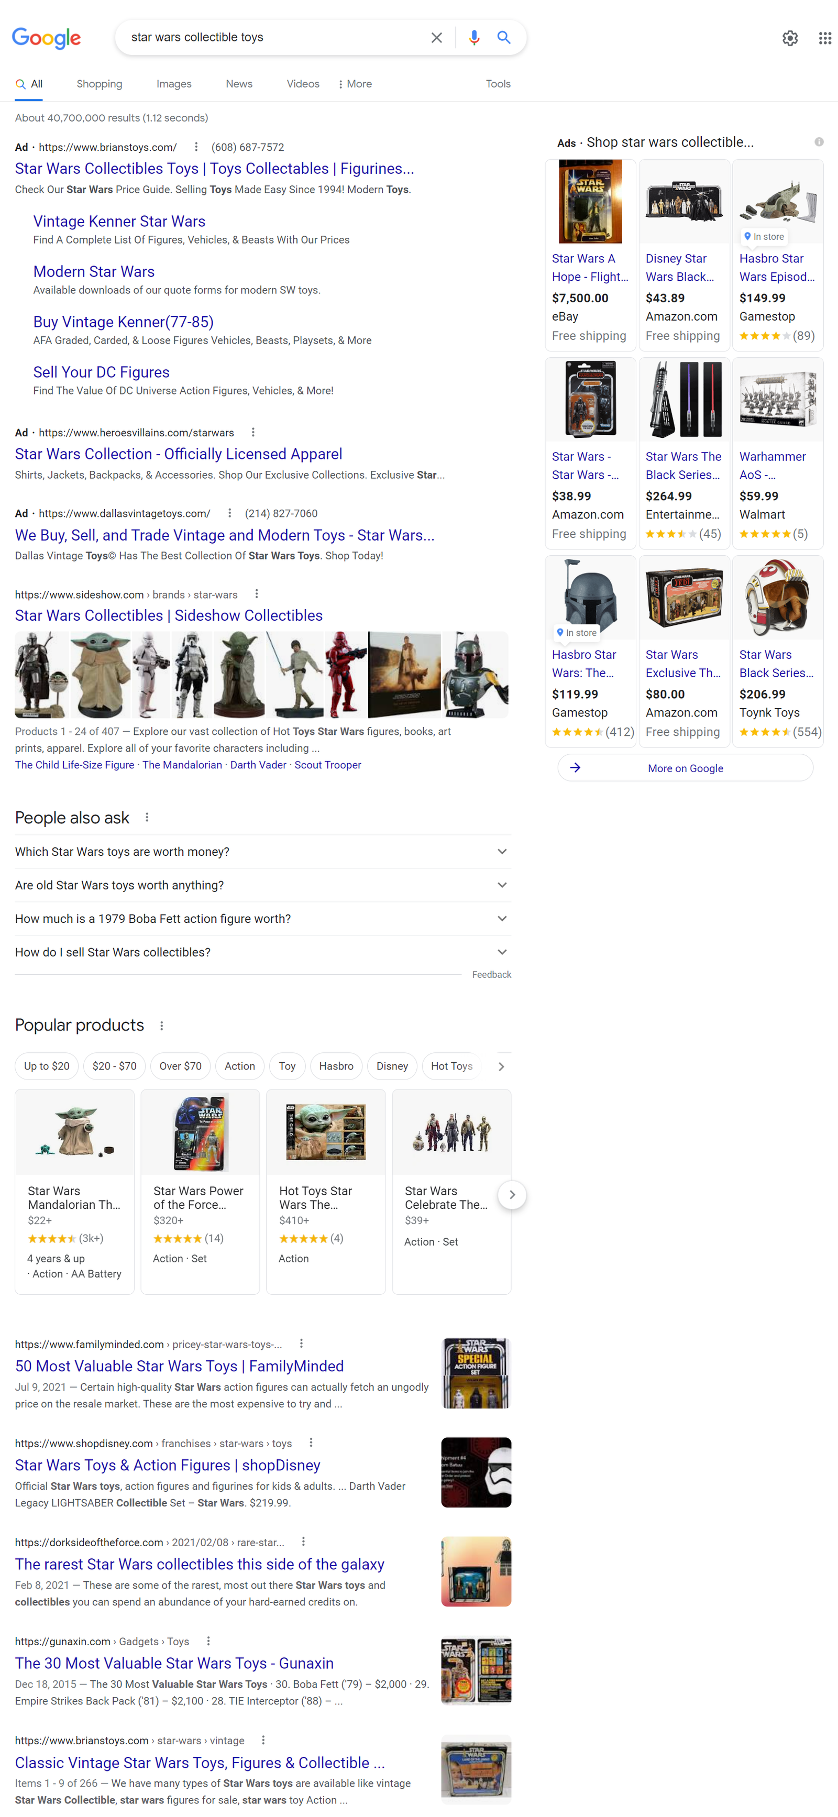Open options dots for heroesvillains.com ad
Viewport: 838px width, 1817px height.
pyautogui.click(x=253, y=433)
